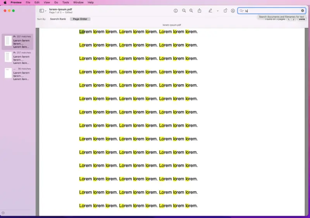Click the lorem-ipsum.pdf tab label above document

pyautogui.click(x=172, y=25)
